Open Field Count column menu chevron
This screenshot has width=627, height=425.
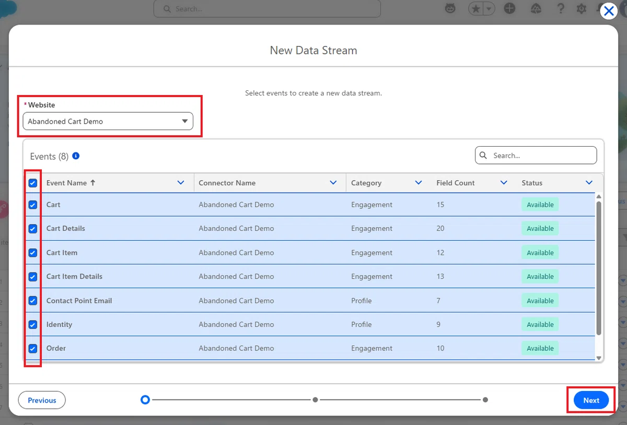point(504,183)
